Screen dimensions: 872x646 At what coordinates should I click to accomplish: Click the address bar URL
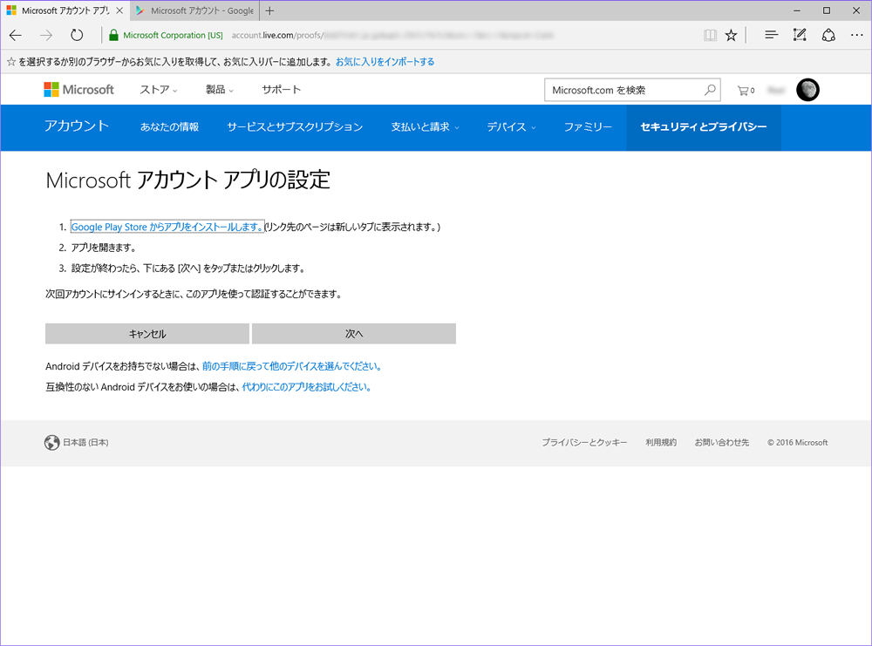392,36
